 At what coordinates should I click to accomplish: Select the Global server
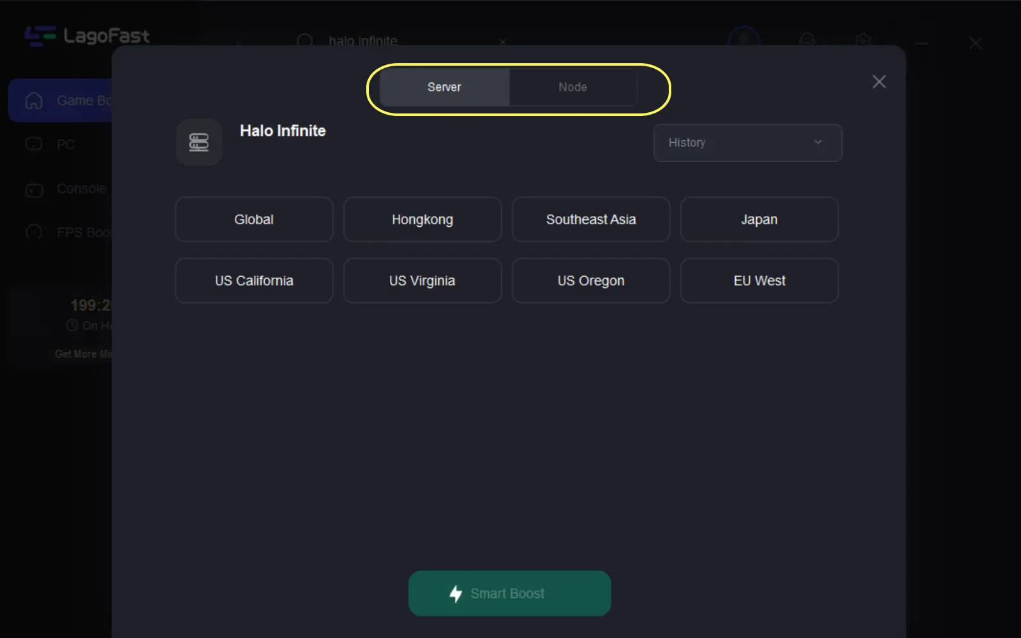coord(254,219)
